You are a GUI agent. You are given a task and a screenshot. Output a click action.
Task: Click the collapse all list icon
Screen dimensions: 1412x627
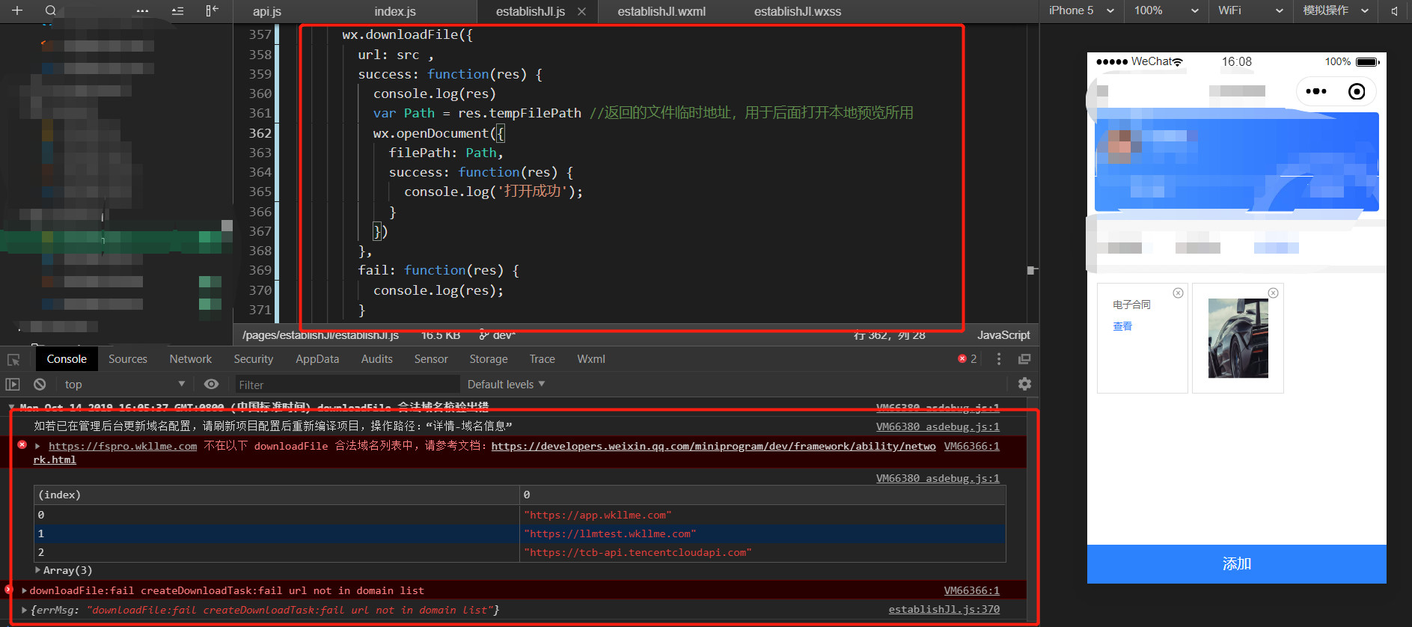[x=177, y=10]
